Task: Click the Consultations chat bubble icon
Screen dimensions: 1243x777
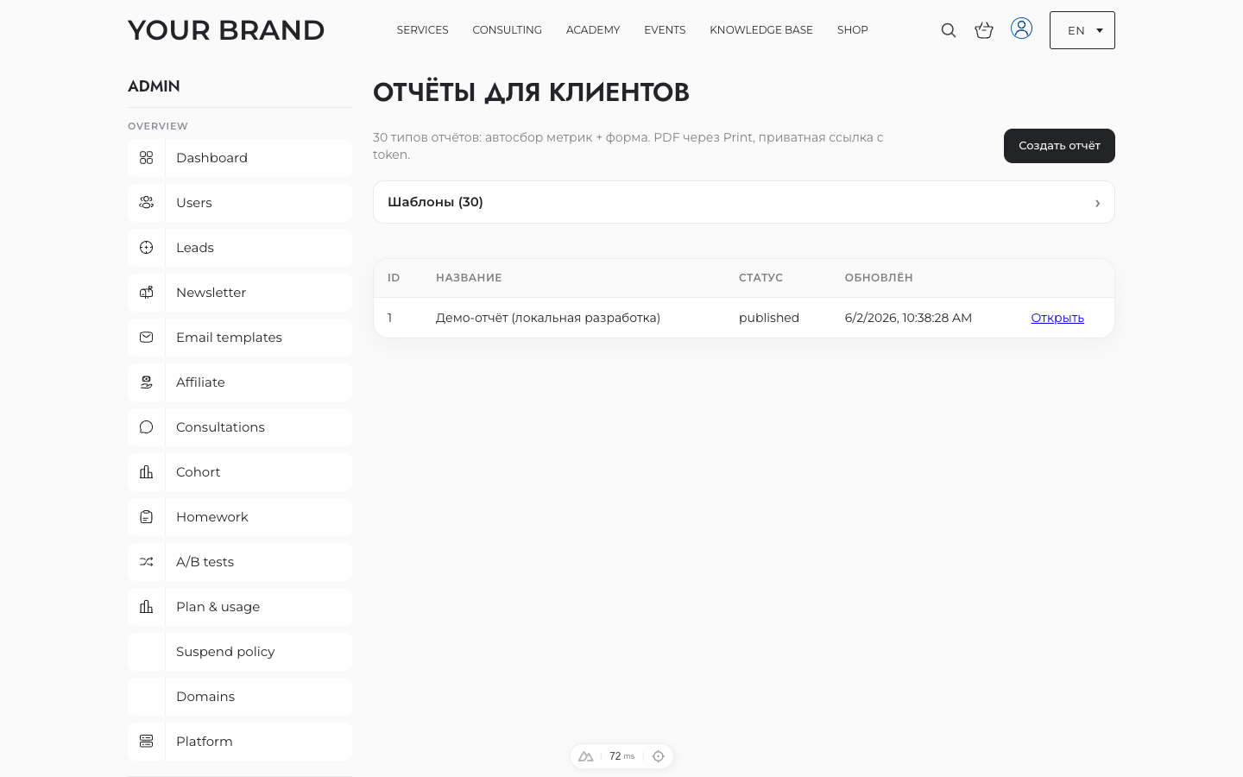Action: point(147,427)
